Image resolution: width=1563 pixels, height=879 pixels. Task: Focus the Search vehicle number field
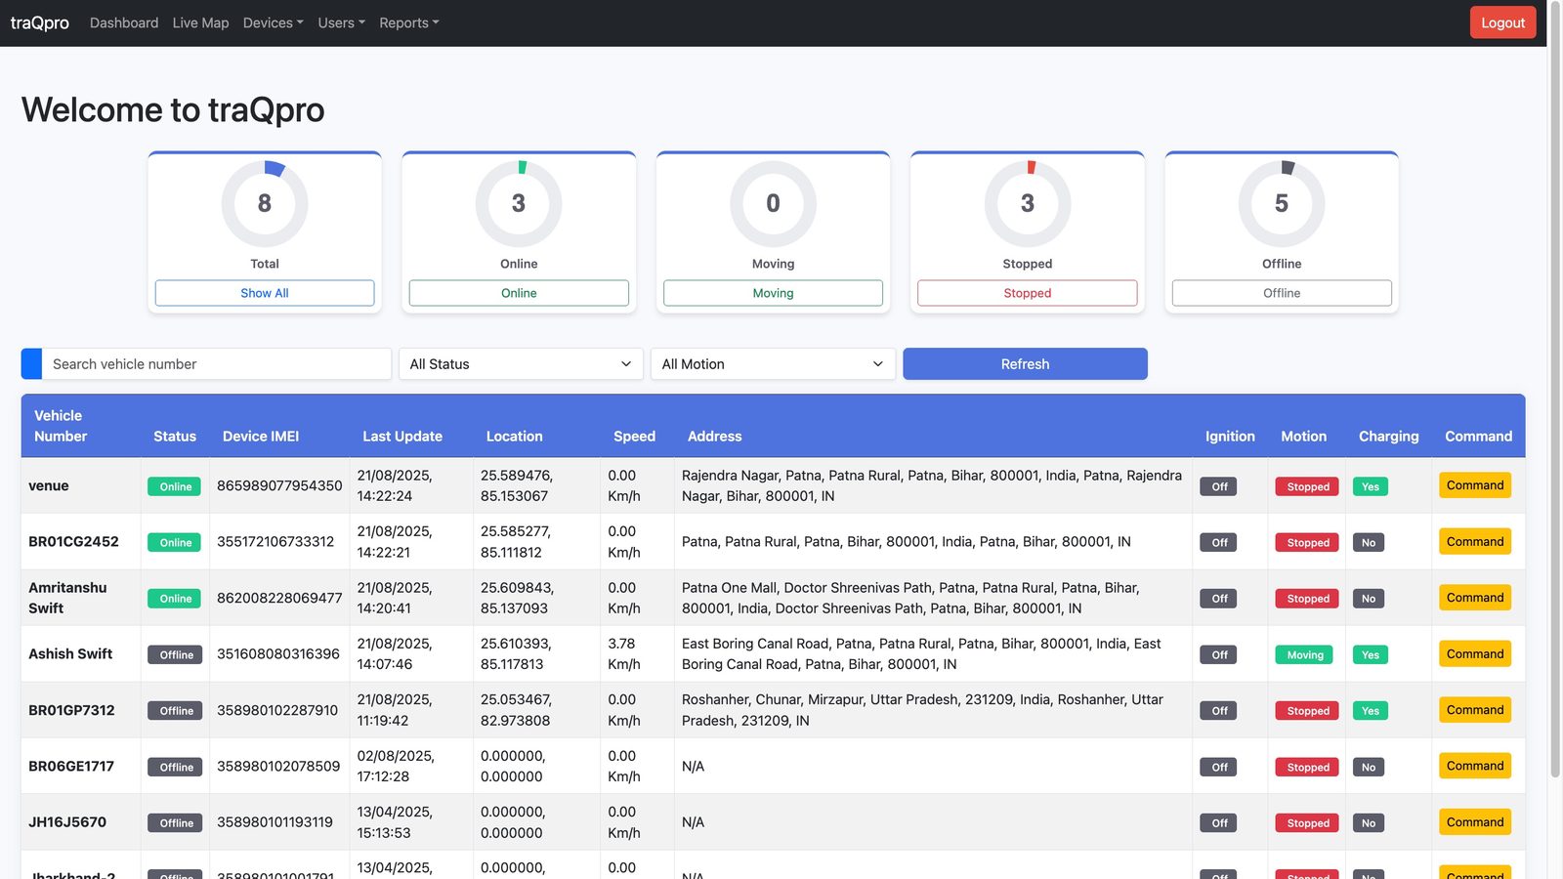[x=216, y=364]
